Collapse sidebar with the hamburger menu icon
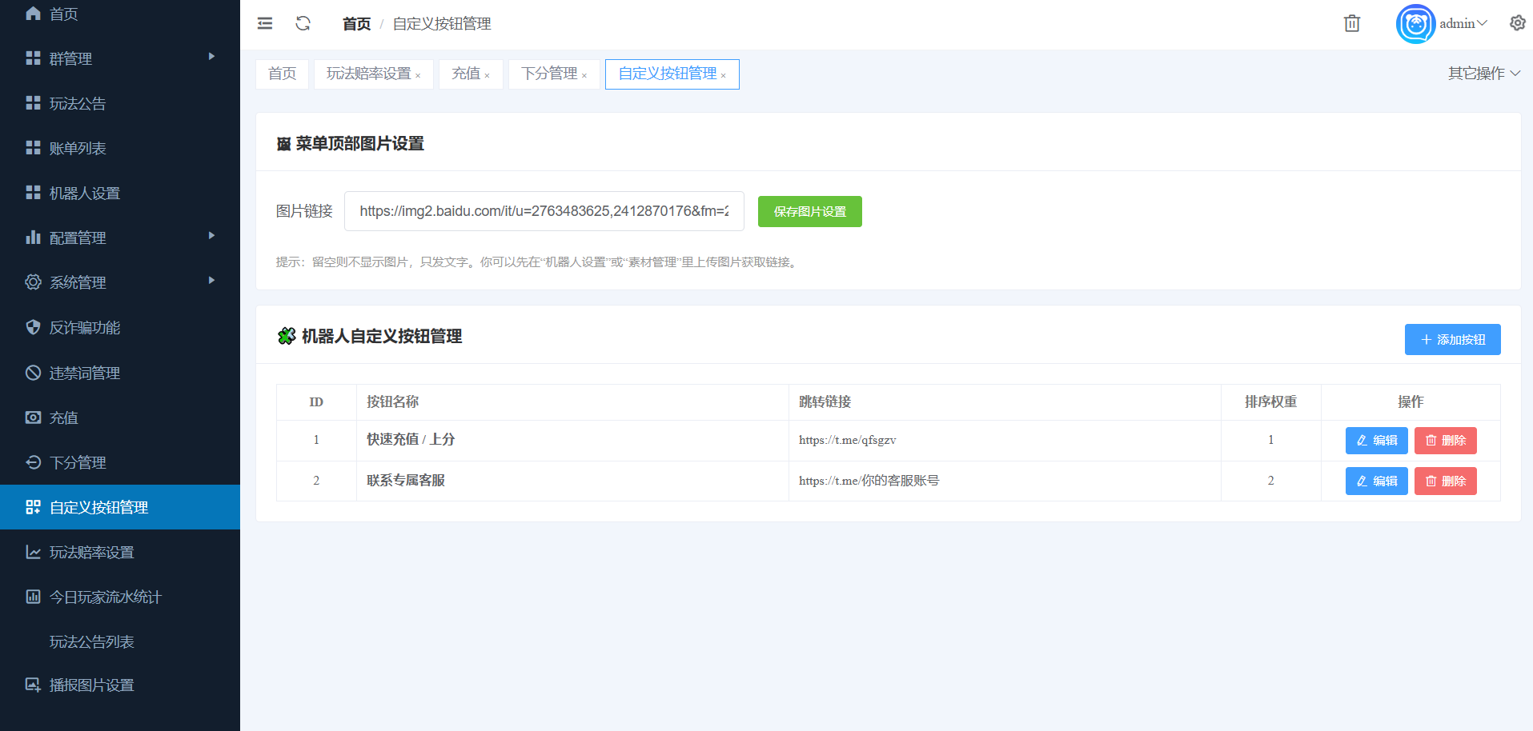The width and height of the screenshot is (1533, 731). 265,24
